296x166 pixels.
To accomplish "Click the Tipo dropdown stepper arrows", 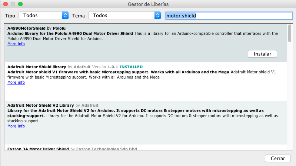I will [x=65, y=16].
